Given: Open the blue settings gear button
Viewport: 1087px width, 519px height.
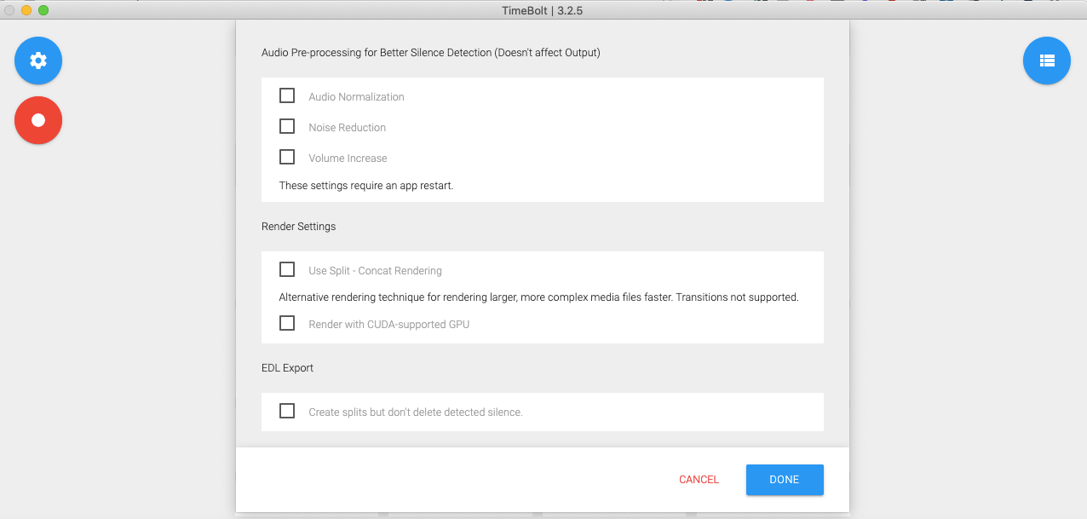Looking at the screenshot, I should tap(38, 61).
